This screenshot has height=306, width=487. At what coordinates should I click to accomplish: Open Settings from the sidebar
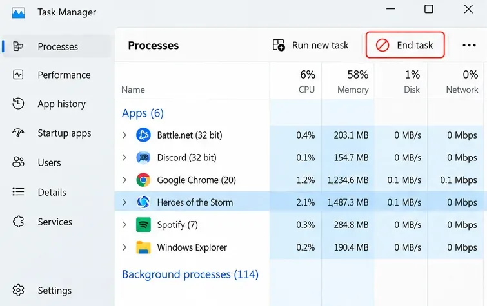coord(55,291)
